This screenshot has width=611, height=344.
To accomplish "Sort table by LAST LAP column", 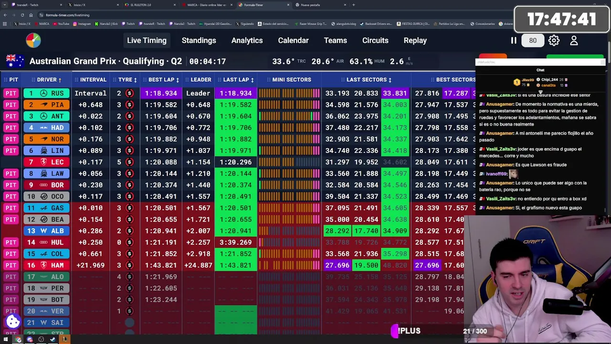I will pyautogui.click(x=236, y=80).
